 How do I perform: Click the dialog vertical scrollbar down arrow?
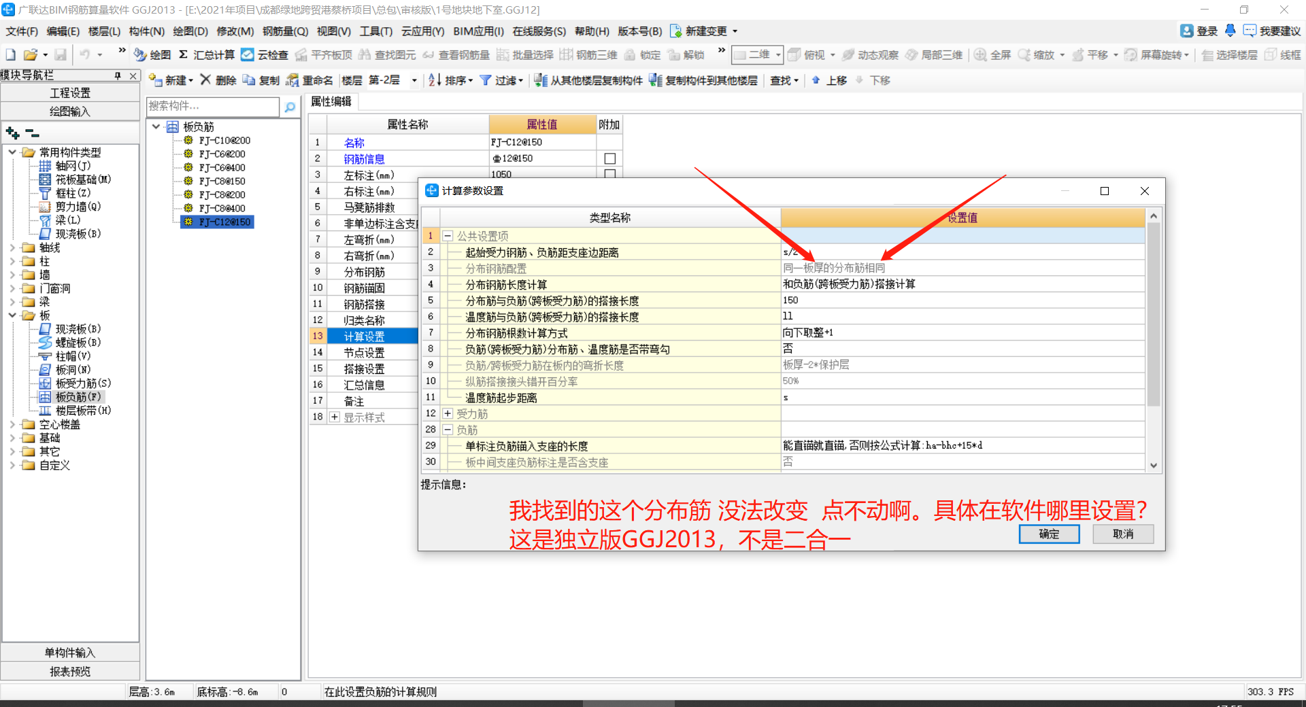pos(1154,466)
